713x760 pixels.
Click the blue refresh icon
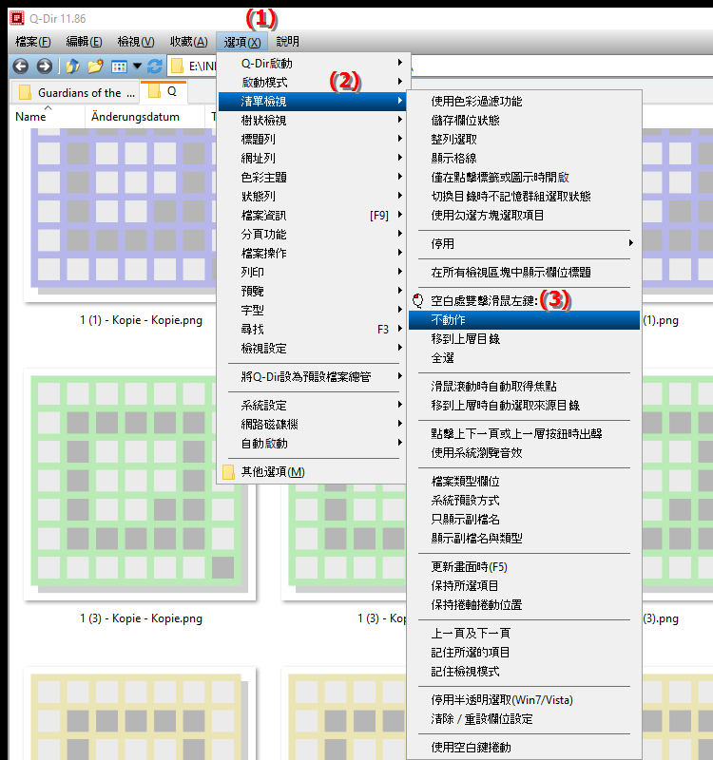pyautogui.click(x=155, y=66)
